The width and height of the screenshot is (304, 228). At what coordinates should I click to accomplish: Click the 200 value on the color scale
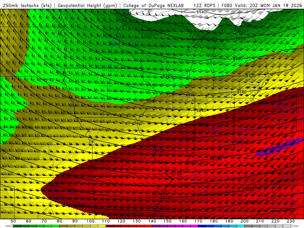[x=244, y=221]
